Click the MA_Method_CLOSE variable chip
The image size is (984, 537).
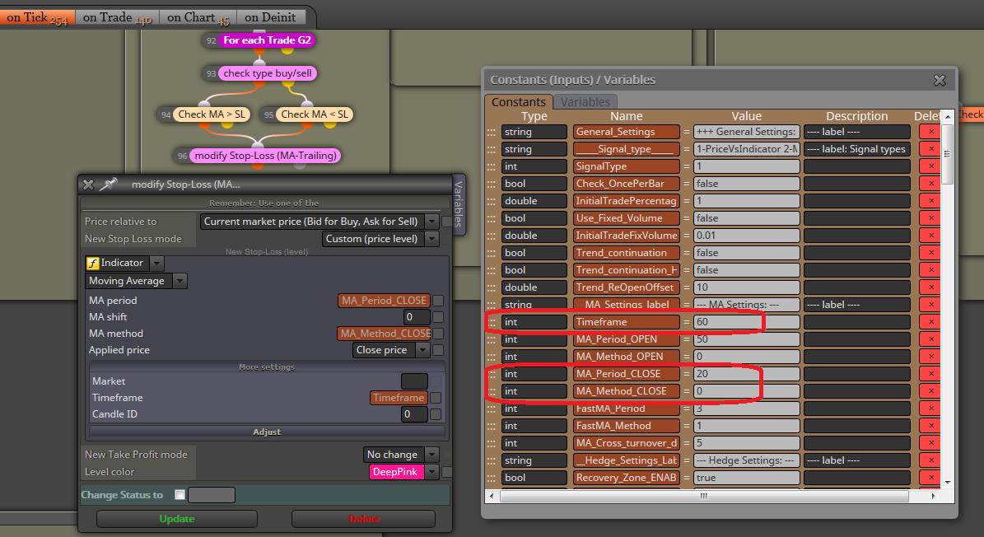tap(384, 334)
